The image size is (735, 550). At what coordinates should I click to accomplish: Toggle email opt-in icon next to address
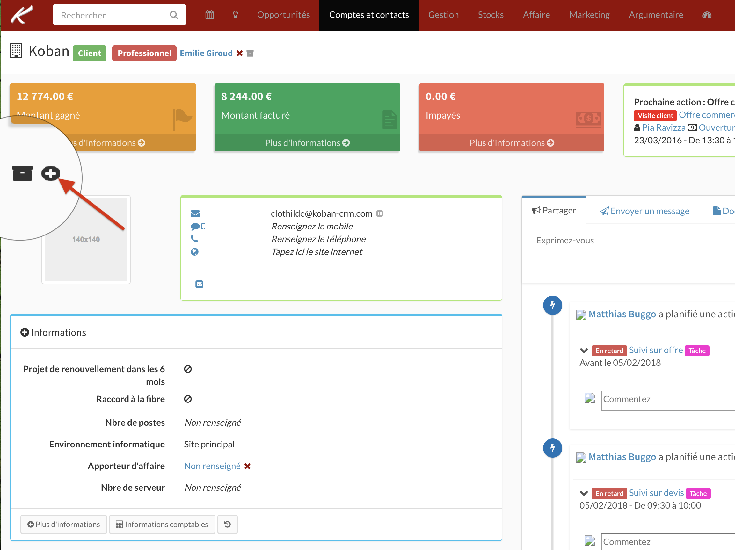(380, 213)
